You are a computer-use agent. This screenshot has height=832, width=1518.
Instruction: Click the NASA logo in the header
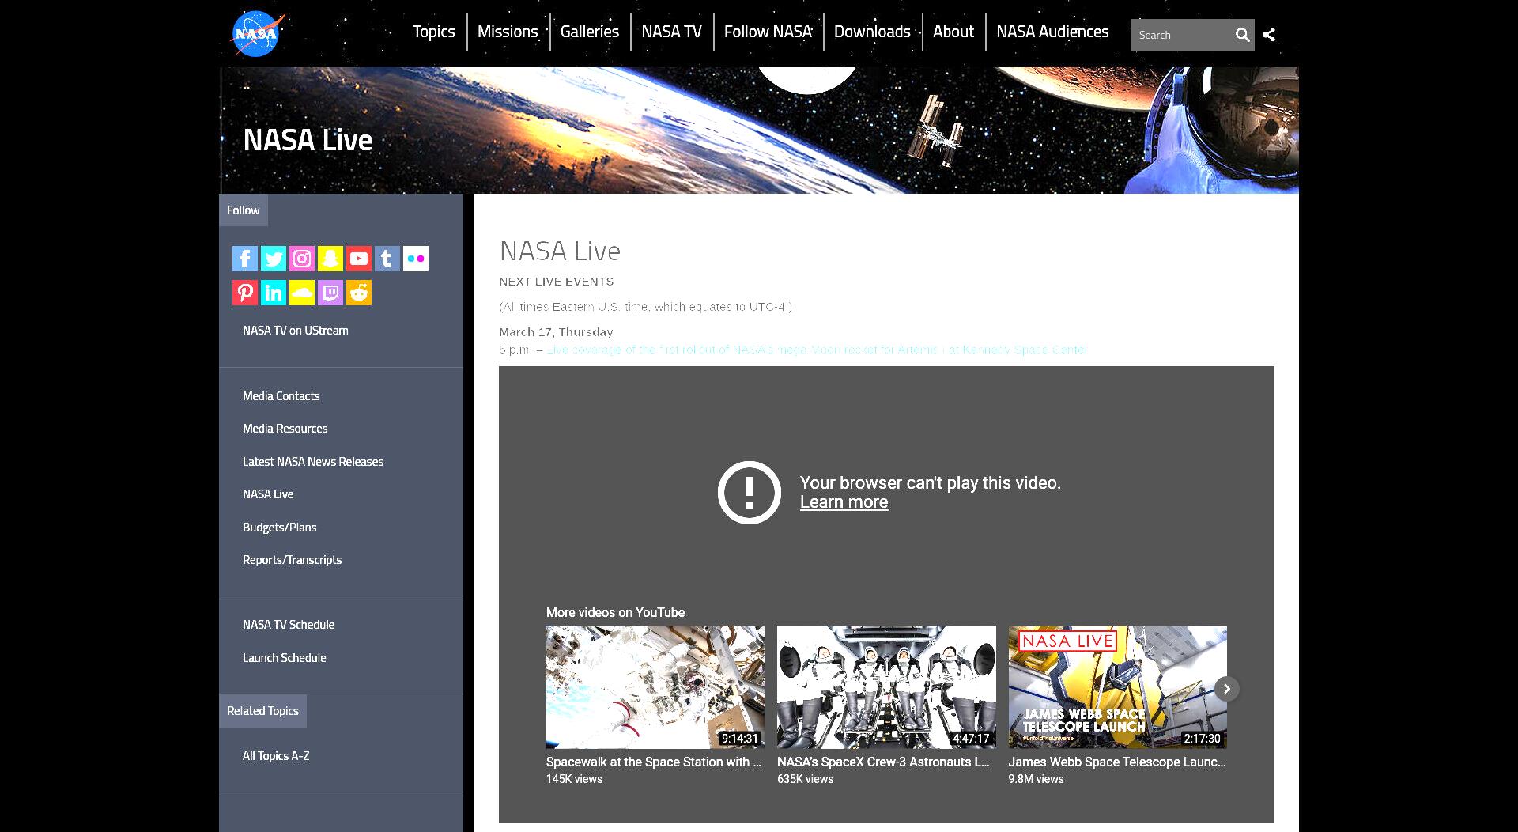click(x=257, y=34)
